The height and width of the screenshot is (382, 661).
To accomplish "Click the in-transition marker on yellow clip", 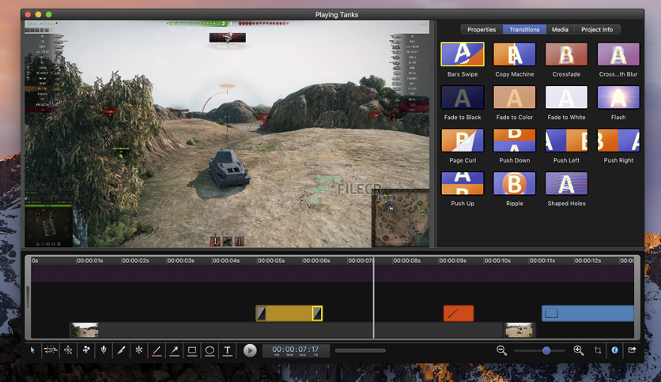I will click(262, 313).
